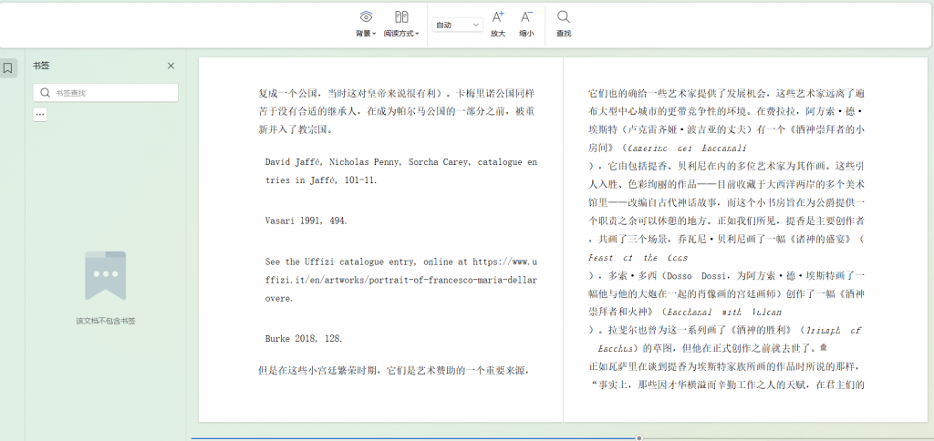The height and width of the screenshot is (441, 934).
Task: Click the 'Vasari 1991, 494.' citation
Action: point(306,220)
